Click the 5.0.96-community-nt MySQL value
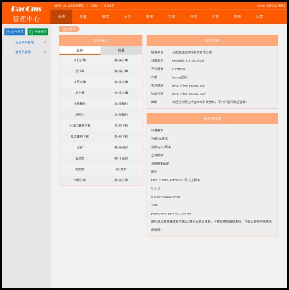This screenshot has width=289, height=290. (x=166, y=197)
